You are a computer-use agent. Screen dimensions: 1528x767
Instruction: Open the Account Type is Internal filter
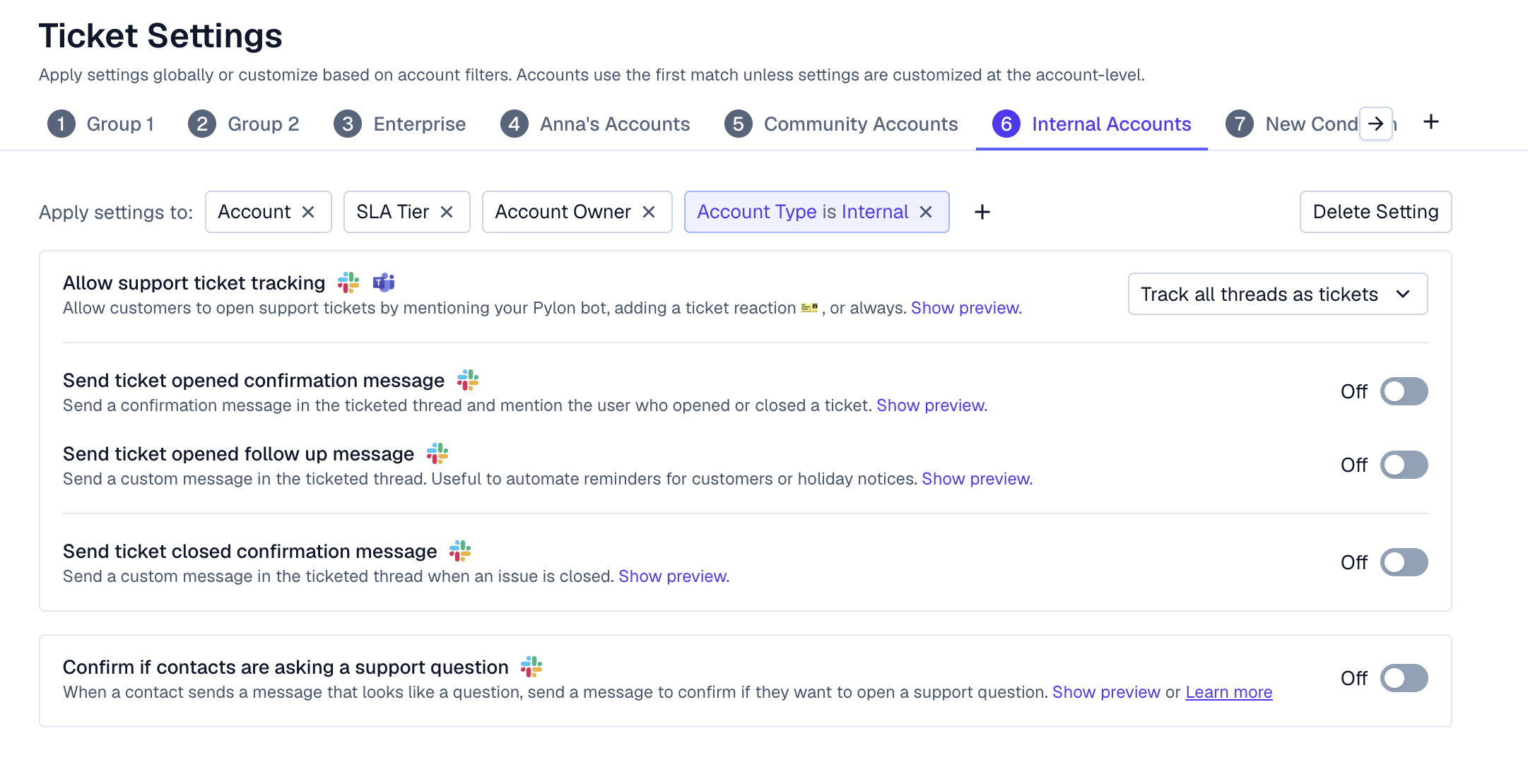803,212
